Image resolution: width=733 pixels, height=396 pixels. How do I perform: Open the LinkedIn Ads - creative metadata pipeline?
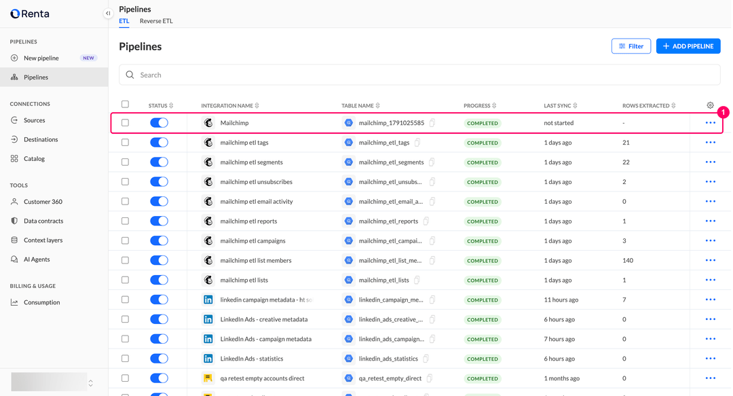click(x=264, y=319)
